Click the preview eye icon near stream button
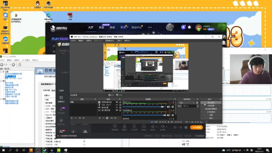This screenshot has height=153, width=272. pos(181,127)
